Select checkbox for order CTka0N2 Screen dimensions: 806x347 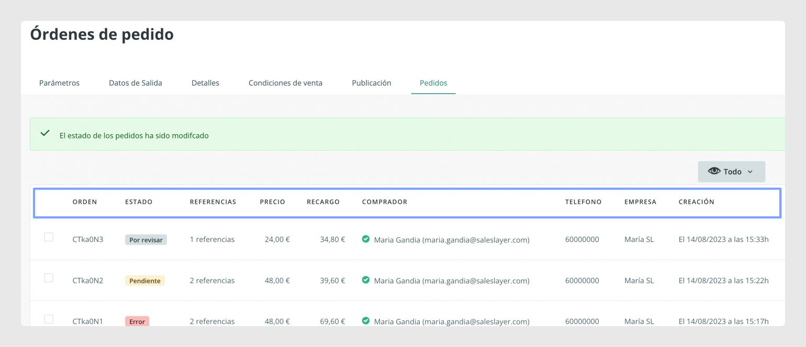point(49,278)
